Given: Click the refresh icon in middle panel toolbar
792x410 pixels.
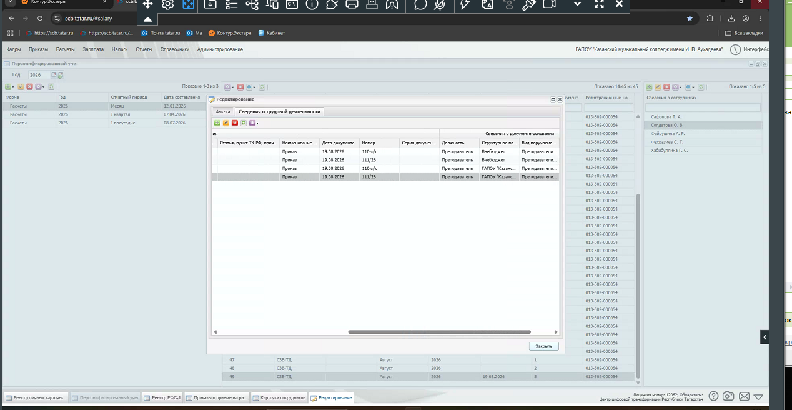Looking at the screenshot, I should pyautogui.click(x=262, y=87).
